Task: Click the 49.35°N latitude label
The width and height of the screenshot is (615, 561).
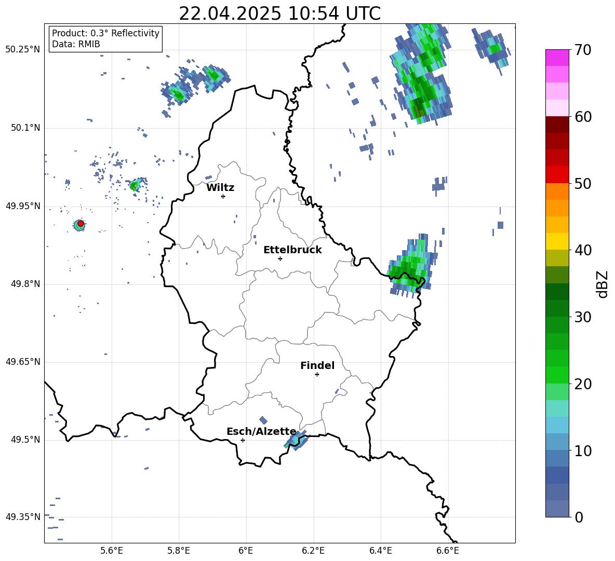Action: (23, 517)
